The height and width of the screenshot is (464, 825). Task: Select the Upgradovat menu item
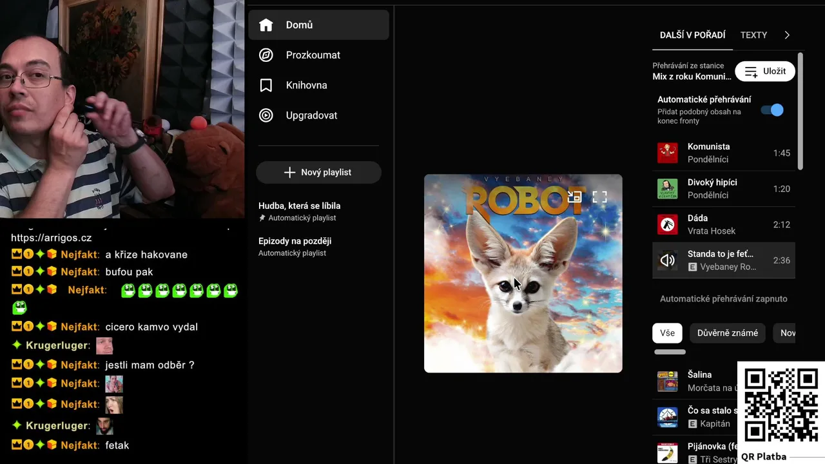pos(319,115)
